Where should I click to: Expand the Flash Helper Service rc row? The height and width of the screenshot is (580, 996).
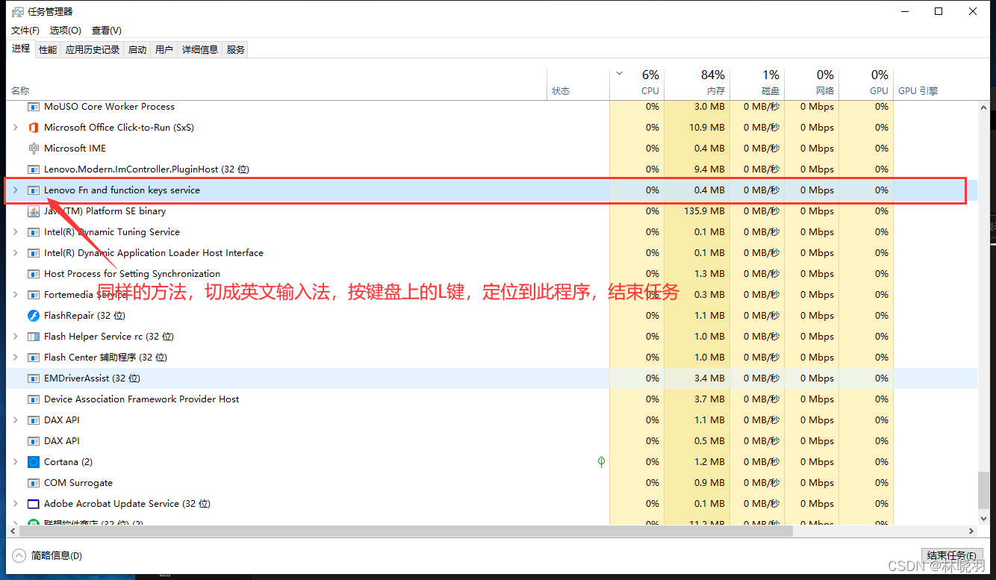pos(16,337)
